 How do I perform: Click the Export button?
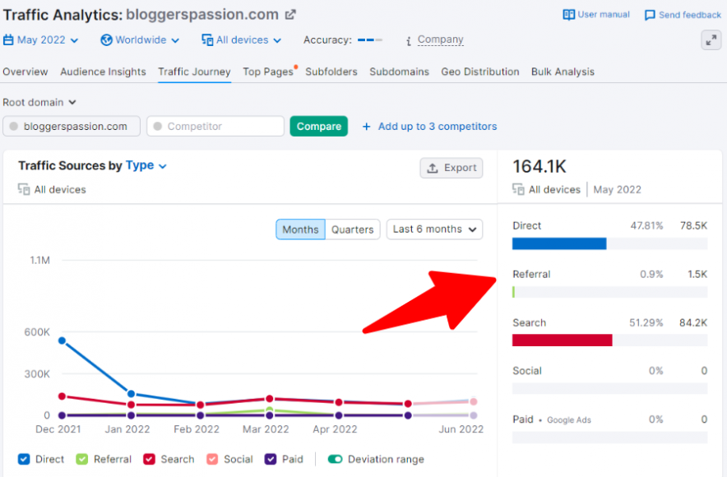[x=451, y=168]
